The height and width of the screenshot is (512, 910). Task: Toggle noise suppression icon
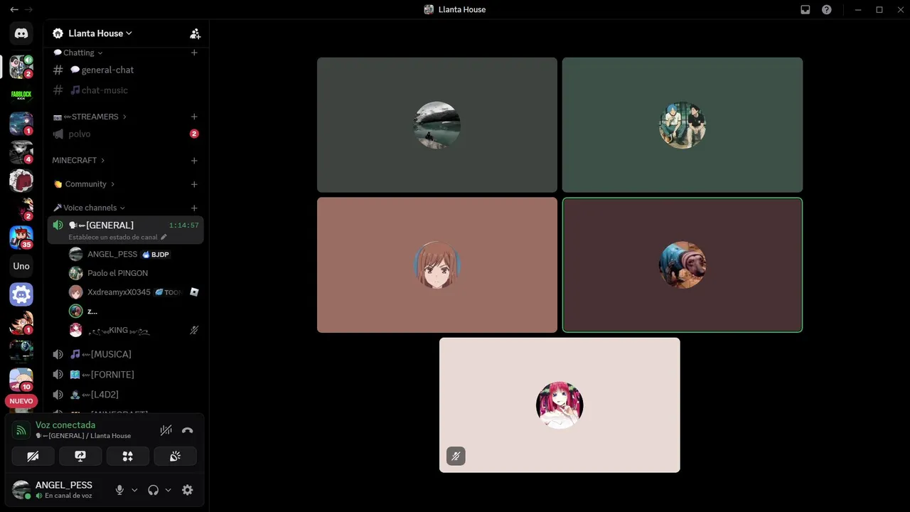point(166,430)
